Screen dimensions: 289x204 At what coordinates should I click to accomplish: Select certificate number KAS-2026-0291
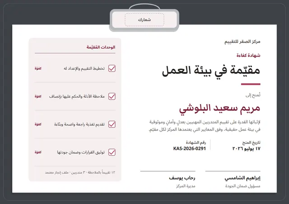coord(190,149)
